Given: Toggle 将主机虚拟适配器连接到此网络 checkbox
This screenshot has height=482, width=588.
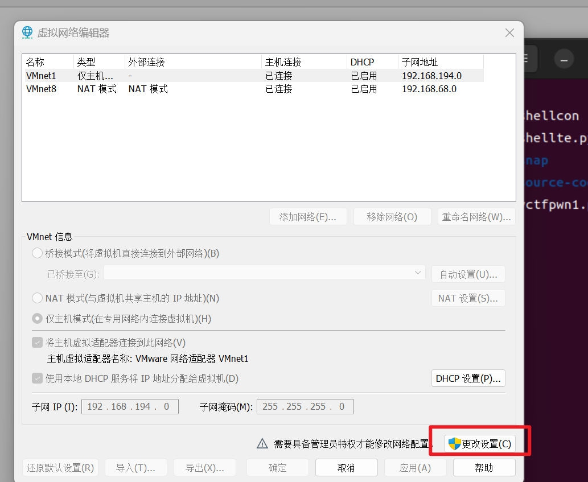Looking at the screenshot, I should pyautogui.click(x=37, y=343).
